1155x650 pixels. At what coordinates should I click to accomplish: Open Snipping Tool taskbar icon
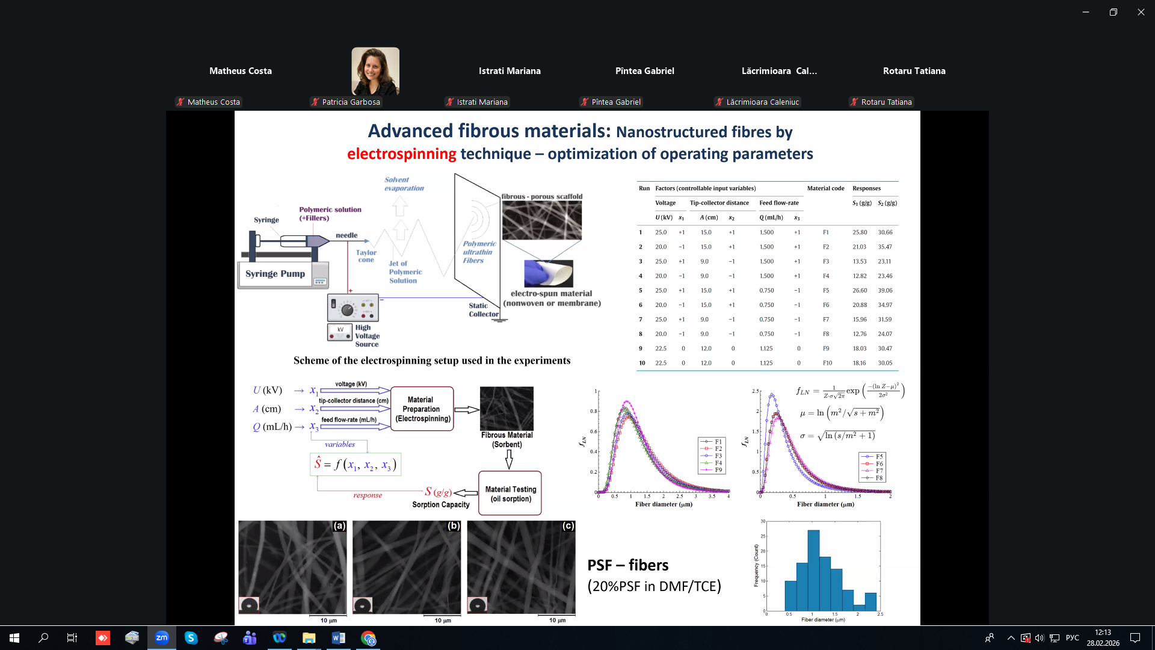221,638
